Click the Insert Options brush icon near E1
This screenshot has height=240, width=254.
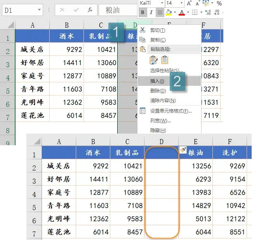tap(183, 150)
